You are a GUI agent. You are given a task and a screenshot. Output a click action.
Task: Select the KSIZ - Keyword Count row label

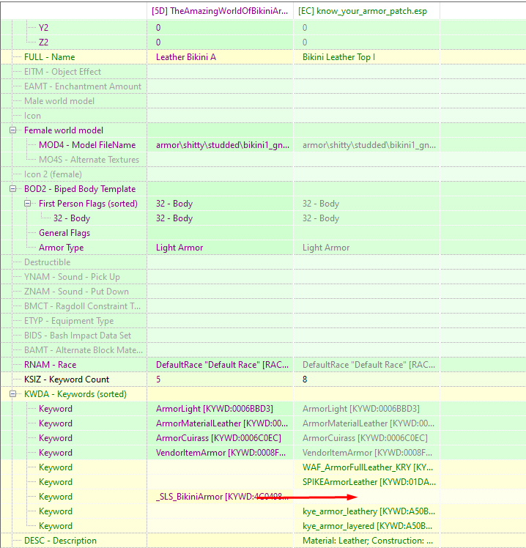pyautogui.click(x=67, y=380)
